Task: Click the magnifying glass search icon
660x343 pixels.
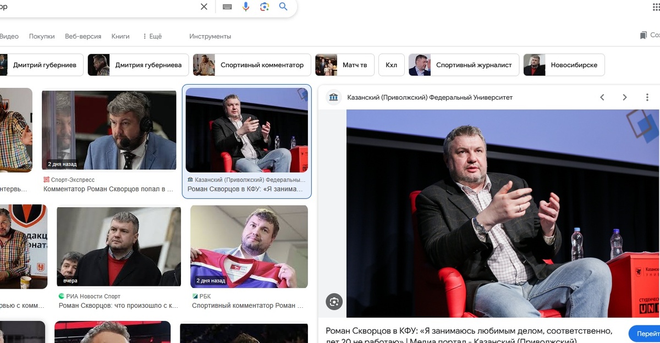Action: (x=283, y=7)
